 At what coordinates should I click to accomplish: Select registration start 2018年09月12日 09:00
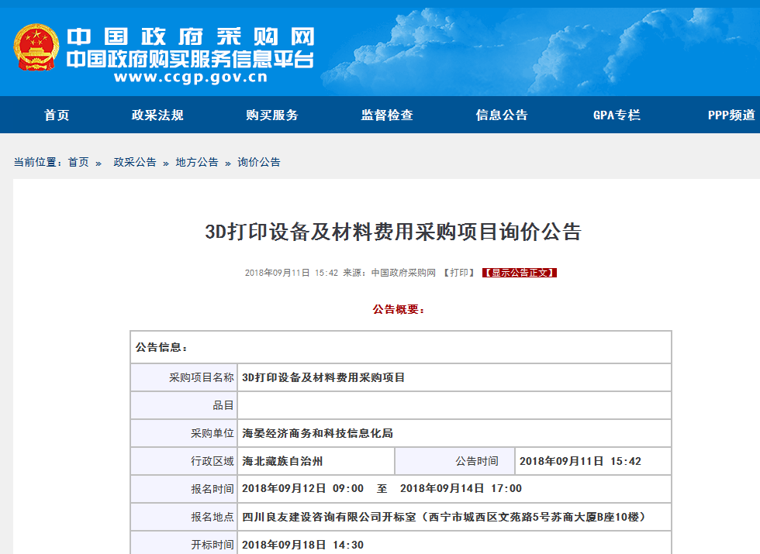click(x=303, y=489)
